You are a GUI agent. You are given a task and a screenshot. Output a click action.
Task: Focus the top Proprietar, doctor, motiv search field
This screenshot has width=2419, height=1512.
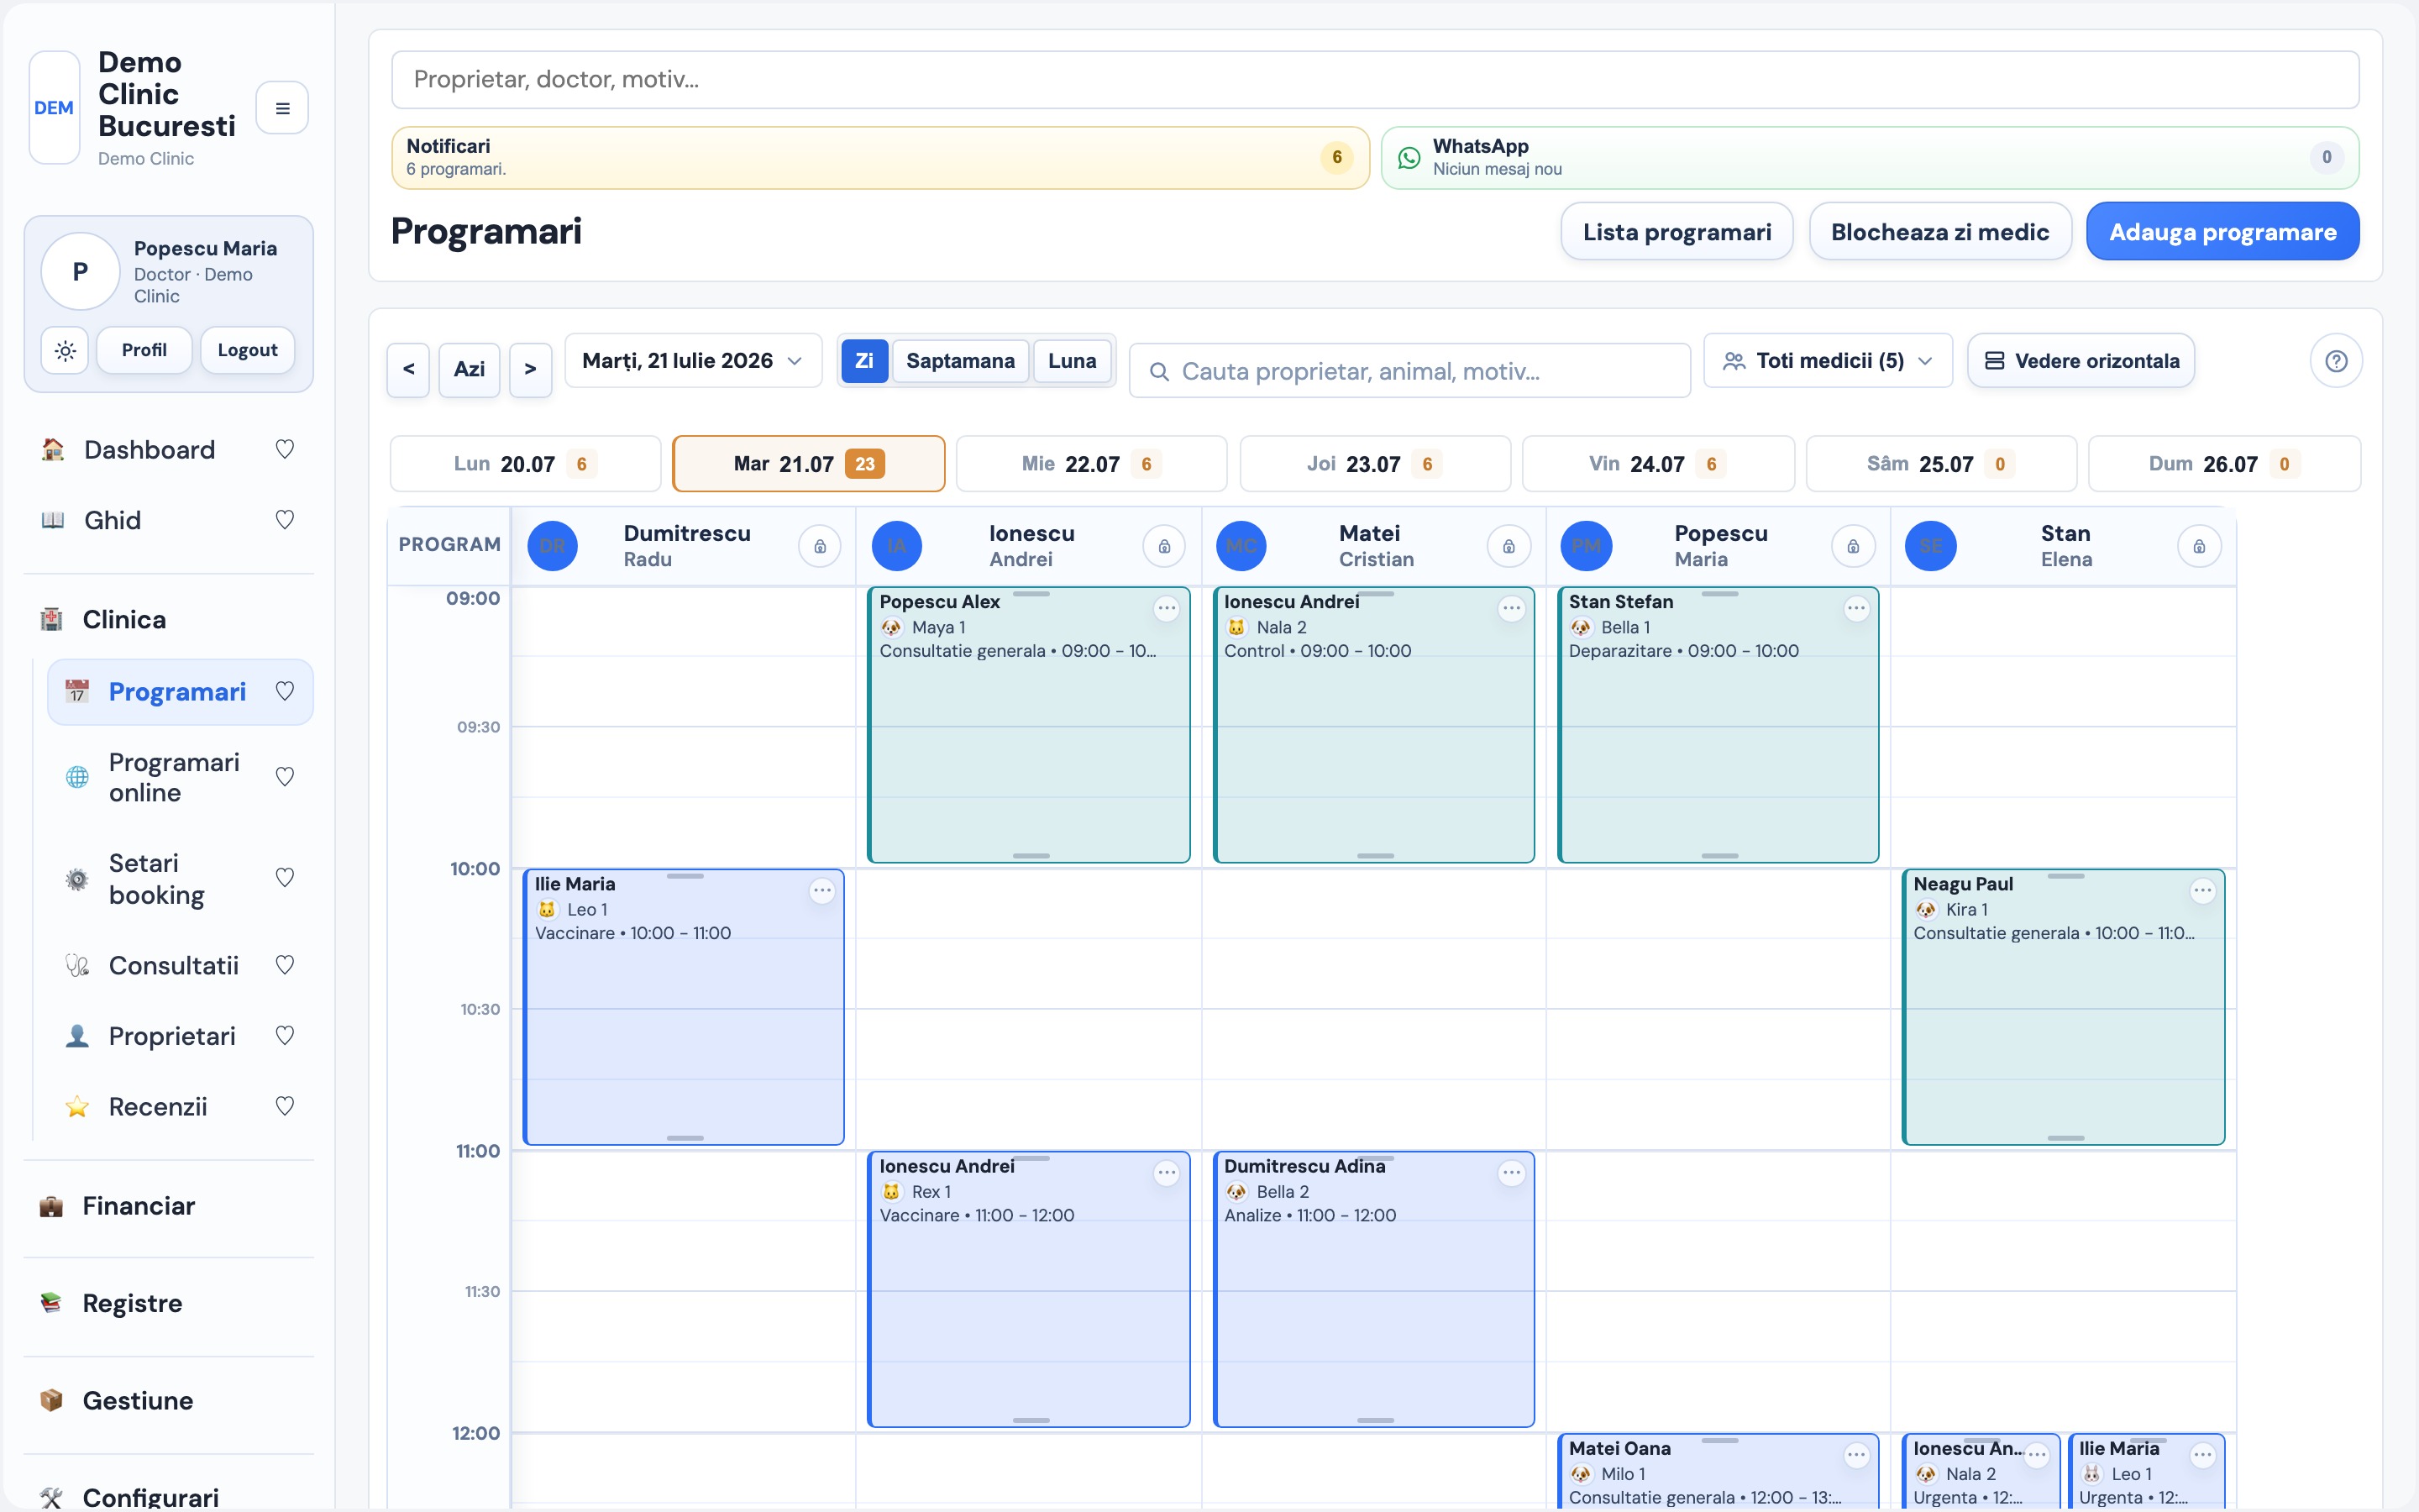click(x=1374, y=80)
